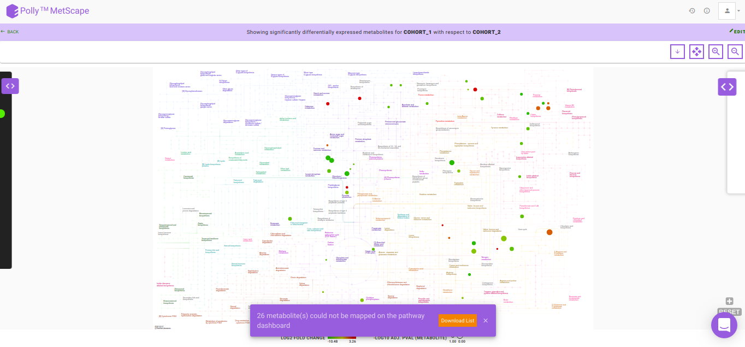
Task: Open the user profile avatar menu
Action: [727, 10]
